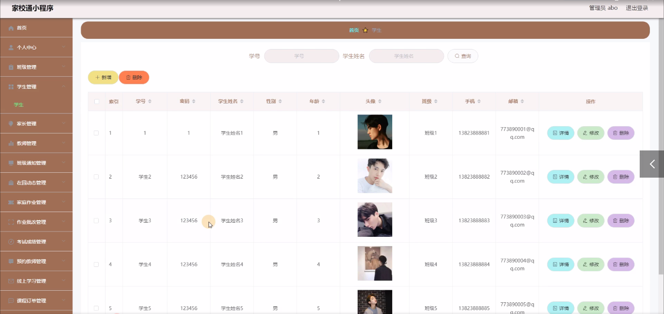The image size is (664, 314).
Task: Click the 新增 add button
Action: coord(103,77)
